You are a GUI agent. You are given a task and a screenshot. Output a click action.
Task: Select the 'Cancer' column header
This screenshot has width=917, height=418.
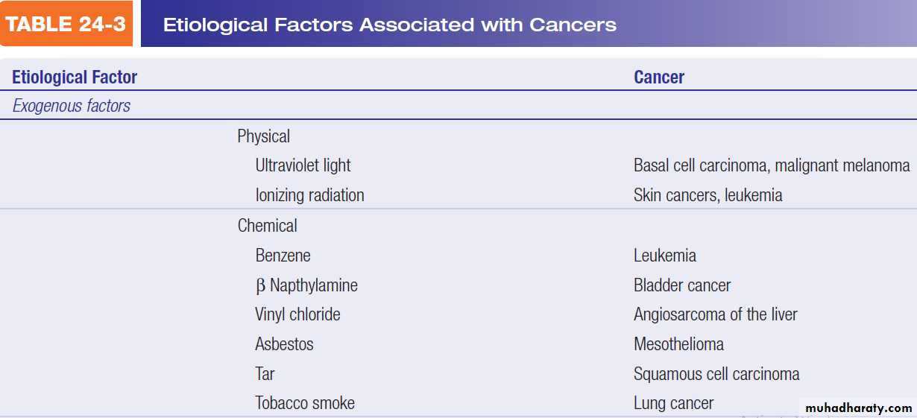pos(658,77)
